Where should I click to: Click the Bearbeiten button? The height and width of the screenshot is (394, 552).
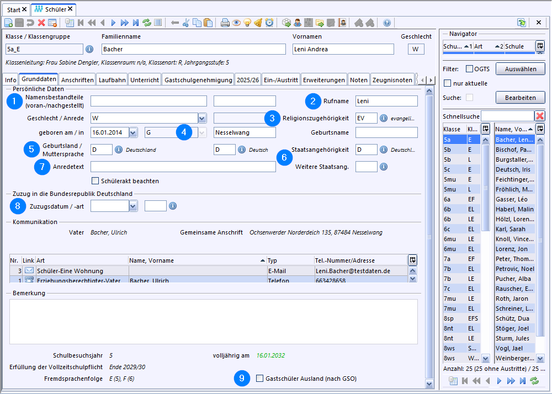[520, 98]
